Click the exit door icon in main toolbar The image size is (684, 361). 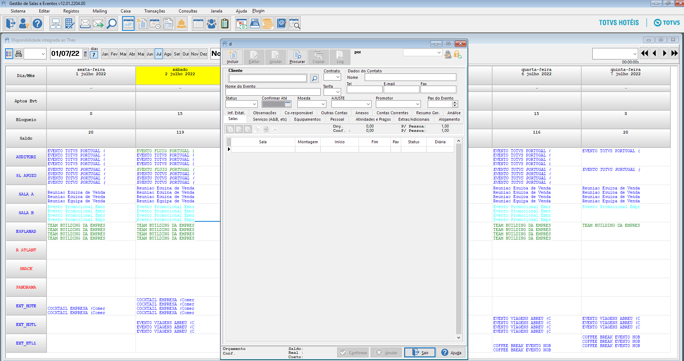coord(11,24)
